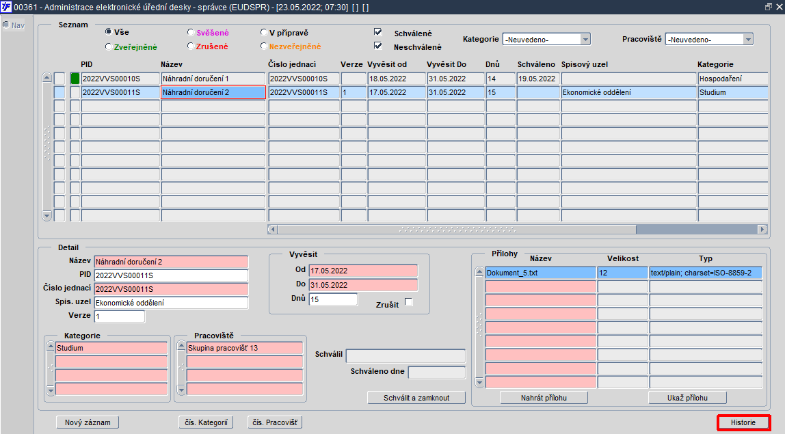Click the restore window icon in title bar
Screen dimensions: 785x434
tap(768, 6)
